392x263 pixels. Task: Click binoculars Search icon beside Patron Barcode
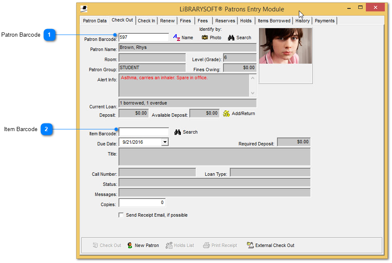[x=231, y=38]
